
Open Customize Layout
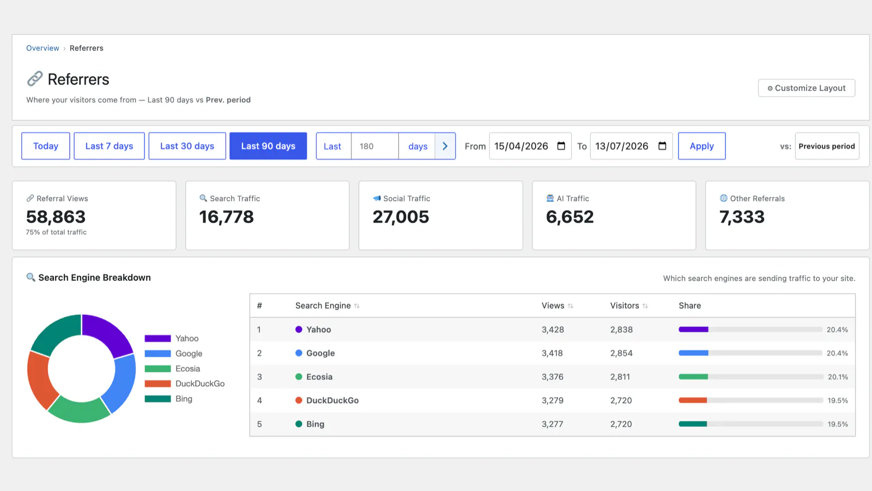pos(806,88)
